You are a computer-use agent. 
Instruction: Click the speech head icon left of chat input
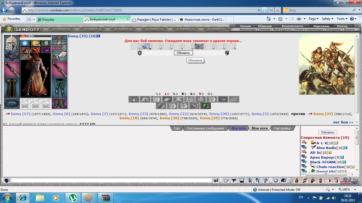[7, 181]
